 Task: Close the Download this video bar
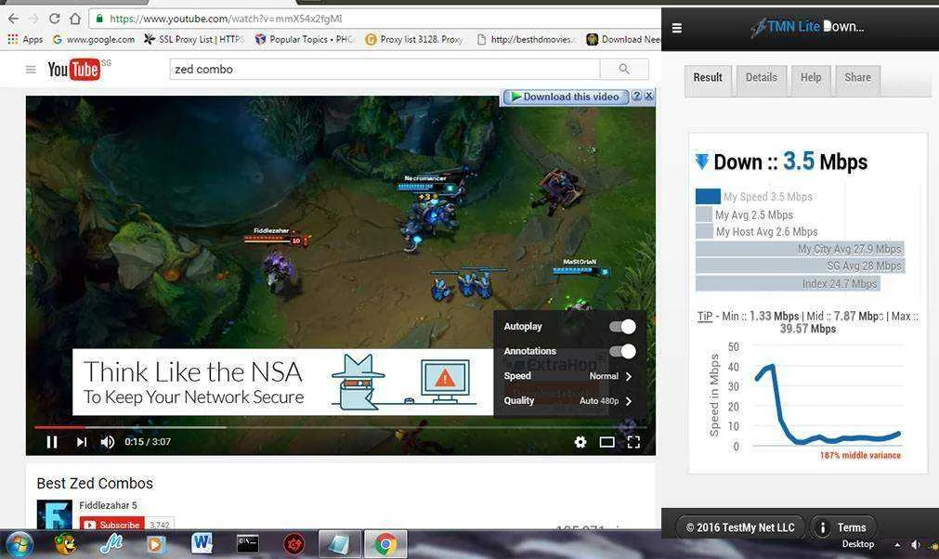tap(648, 96)
